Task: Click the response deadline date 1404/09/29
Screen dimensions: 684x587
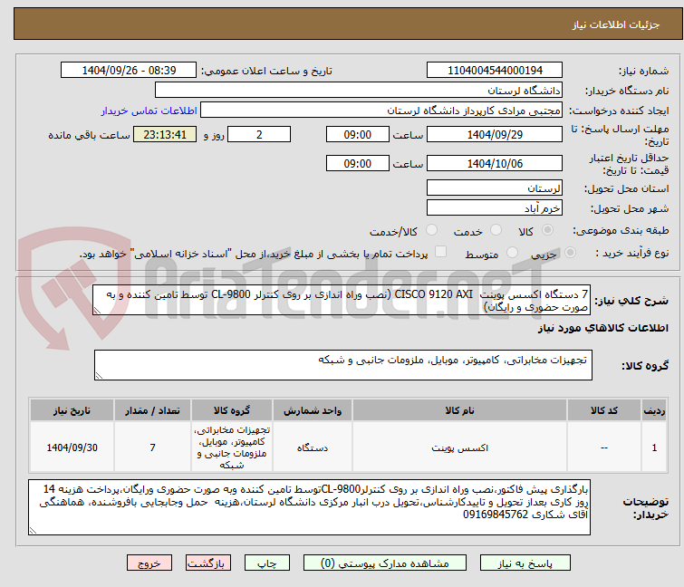Action: (495, 134)
